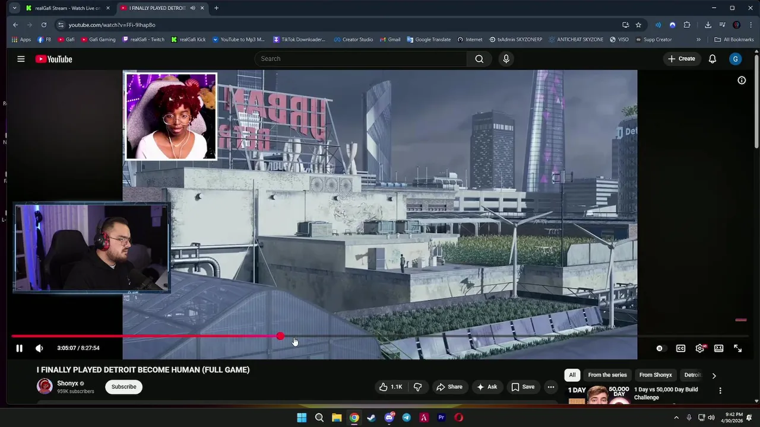Focus the YouTube search box

[x=361, y=59]
